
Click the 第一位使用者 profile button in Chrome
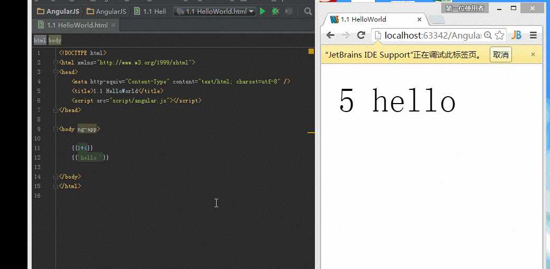465,8
